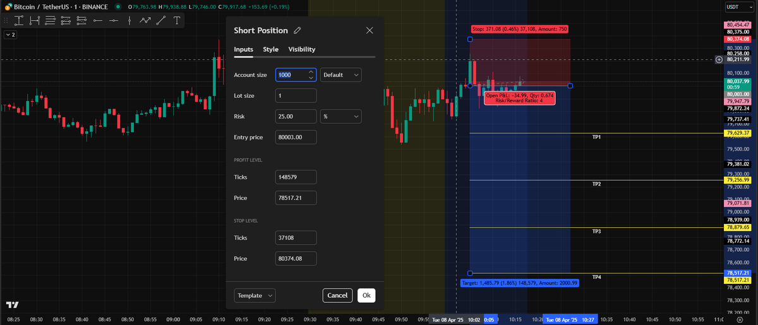Click the TP4 line label

(596, 277)
